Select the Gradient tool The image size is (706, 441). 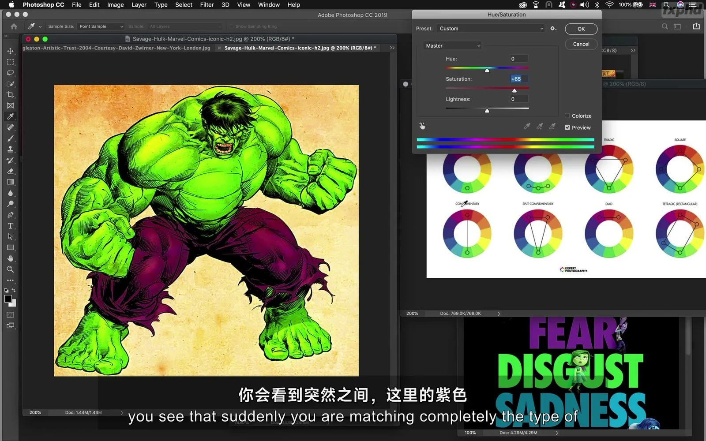[11, 182]
